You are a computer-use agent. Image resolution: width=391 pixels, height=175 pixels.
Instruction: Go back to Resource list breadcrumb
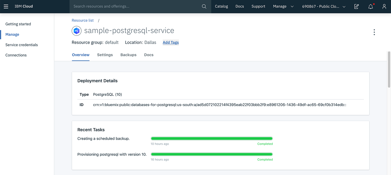point(83,20)
